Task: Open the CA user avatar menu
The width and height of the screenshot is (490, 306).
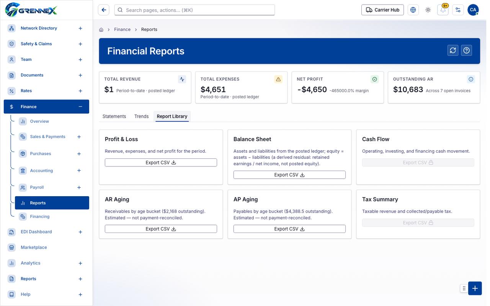Action: (x=473, y=10)
